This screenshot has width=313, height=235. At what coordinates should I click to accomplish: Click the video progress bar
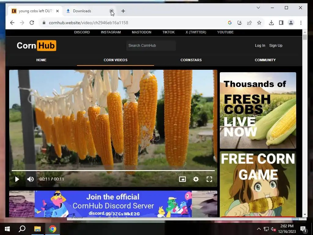[x=113, y=170]
